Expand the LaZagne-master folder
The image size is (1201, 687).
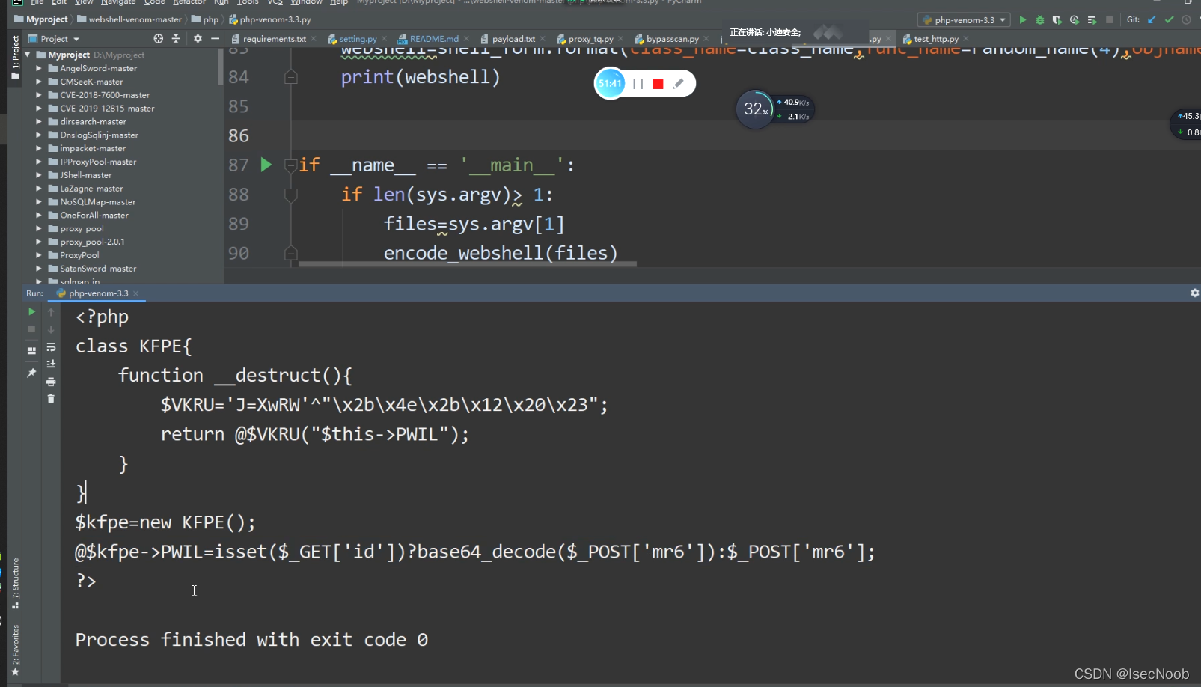(x=39, y=189)
